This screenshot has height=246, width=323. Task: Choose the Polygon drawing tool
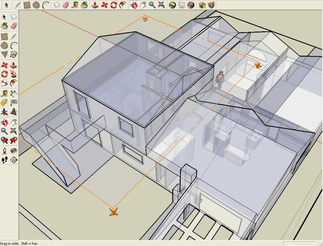4,55
